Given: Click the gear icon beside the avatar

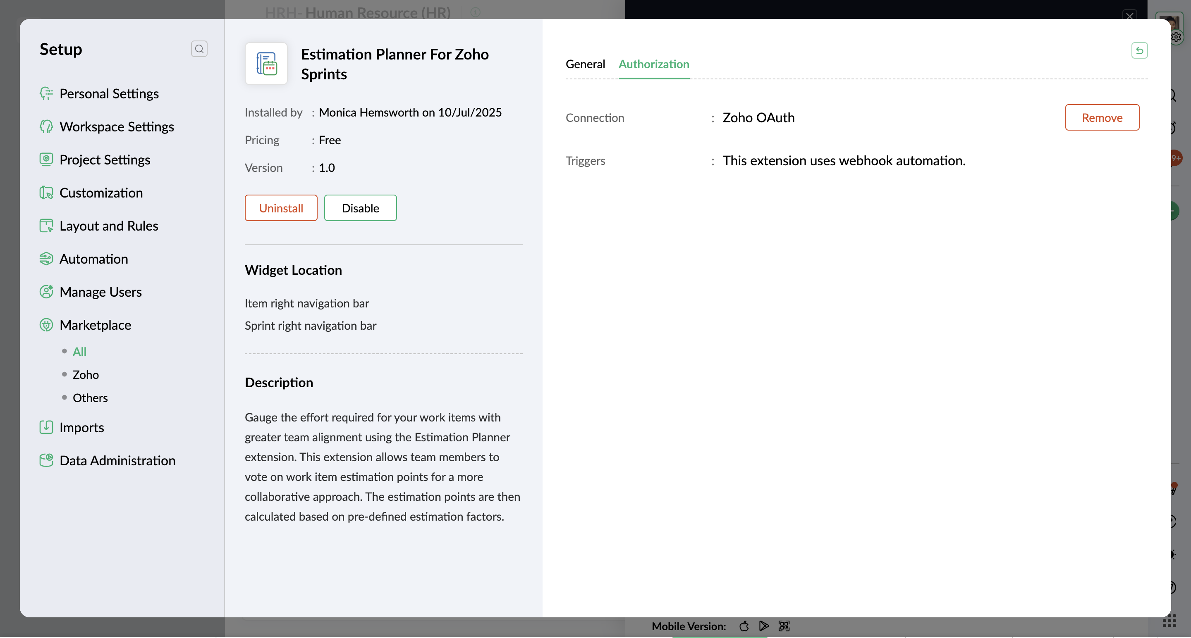Looking at the screenshot, I should coord(1177,37).
